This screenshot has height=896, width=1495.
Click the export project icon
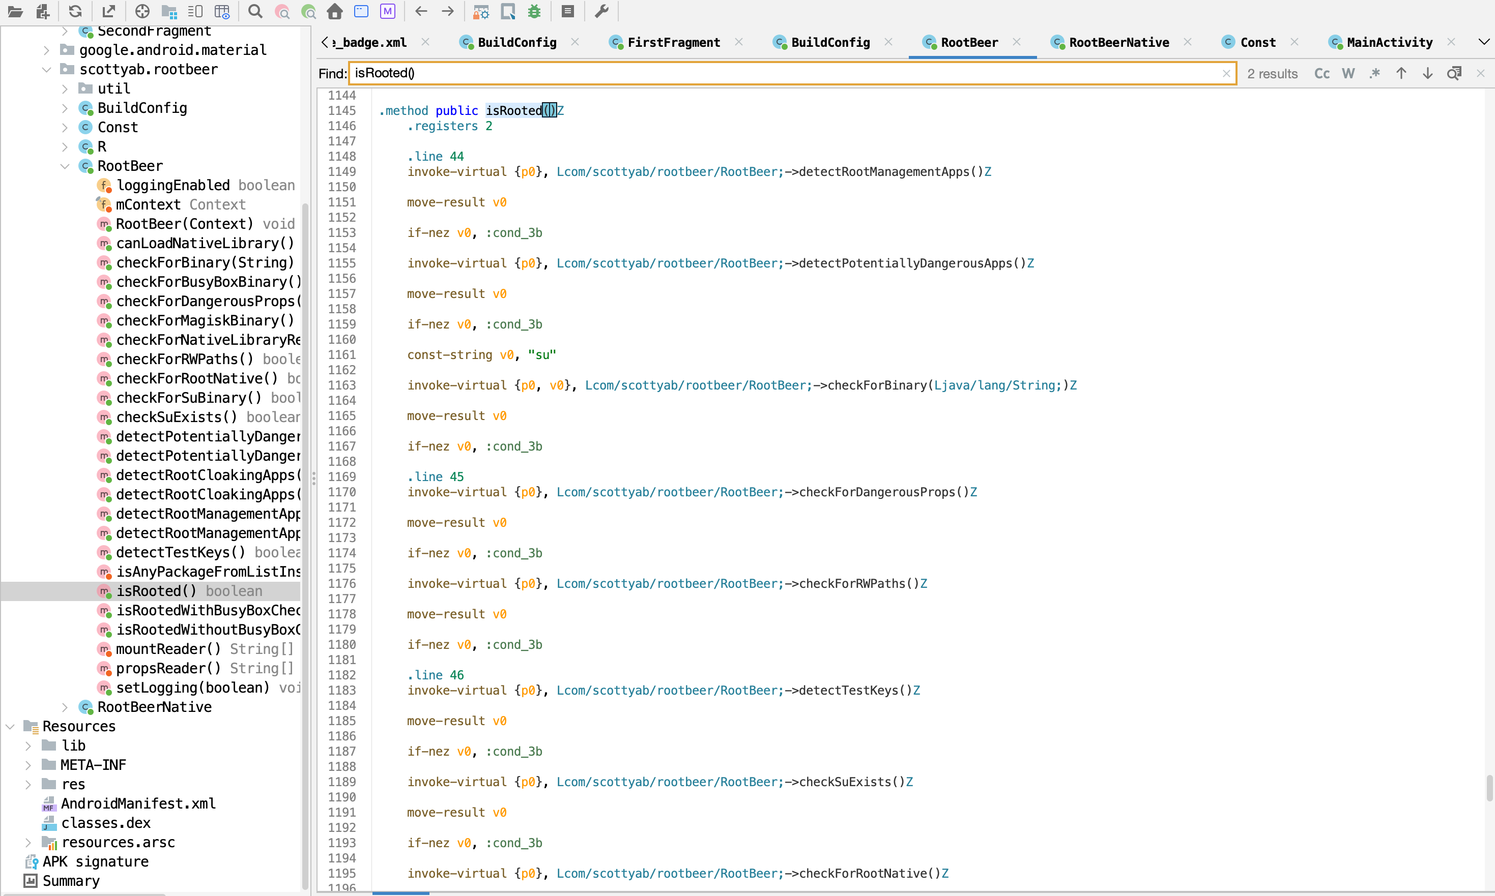tap(109, 12)
